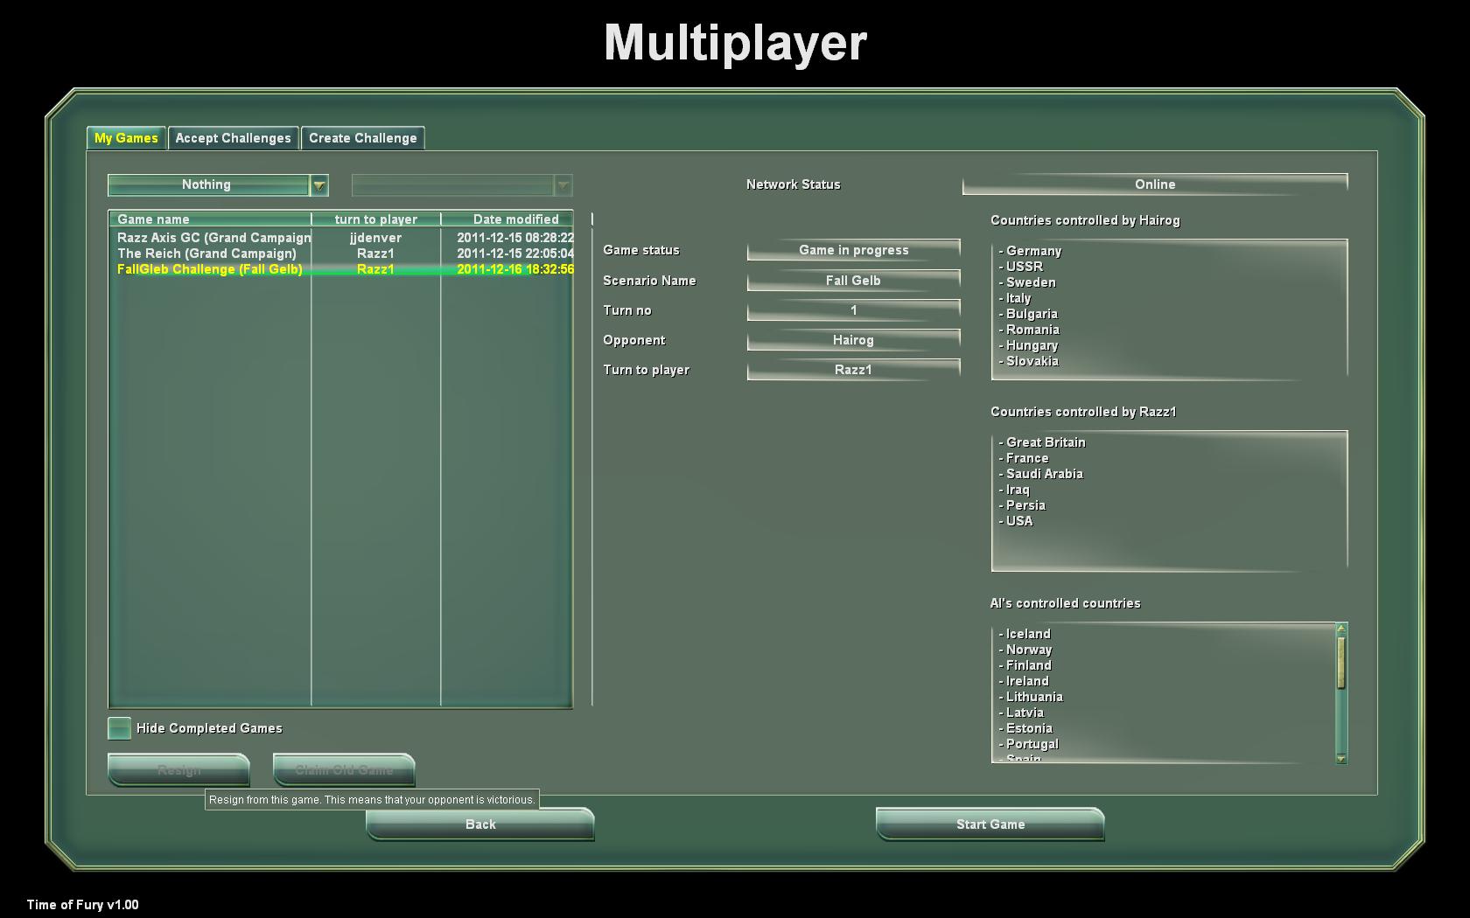Select Germany in Hairog's countries list

tap(1030, 251)
